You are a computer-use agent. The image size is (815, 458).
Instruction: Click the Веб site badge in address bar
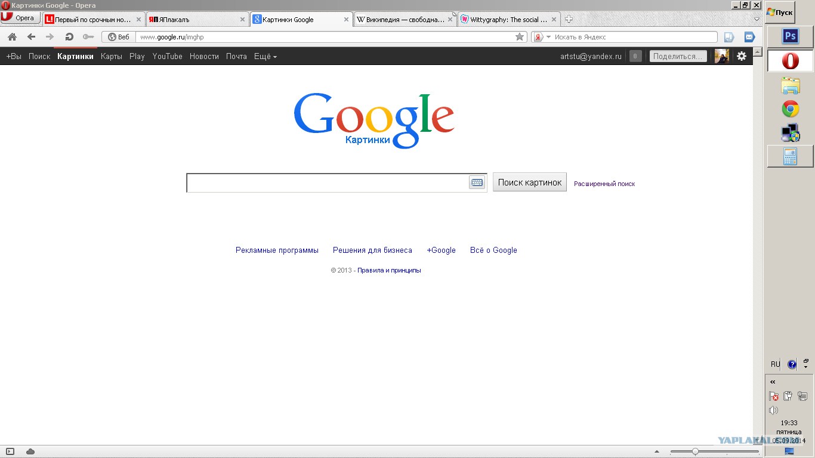point(119,37)
